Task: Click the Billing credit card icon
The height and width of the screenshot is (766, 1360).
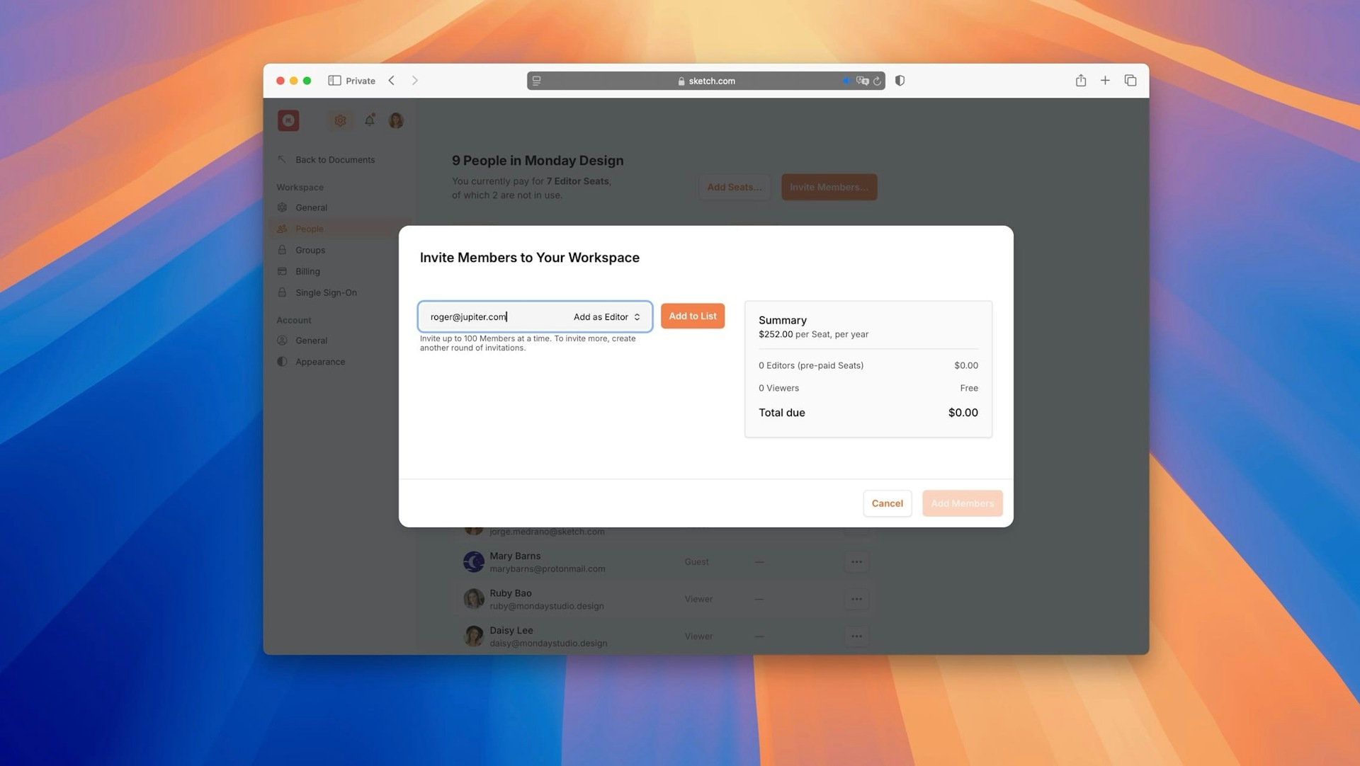Action: [x=283, y=271]
